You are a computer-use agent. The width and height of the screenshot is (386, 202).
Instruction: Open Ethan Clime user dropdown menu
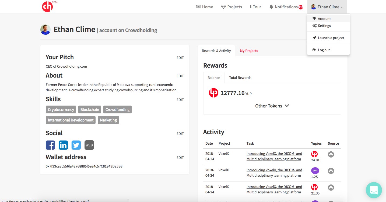coord(327,7)
